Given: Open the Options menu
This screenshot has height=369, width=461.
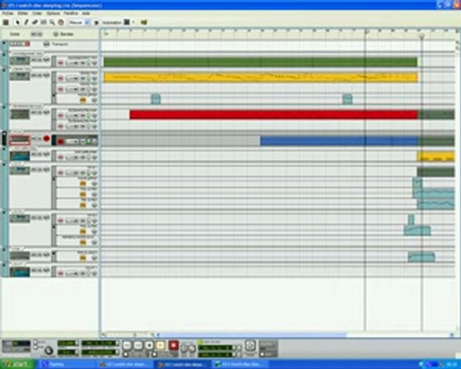Looking at the screenshot, I should (x=53, y=13).
